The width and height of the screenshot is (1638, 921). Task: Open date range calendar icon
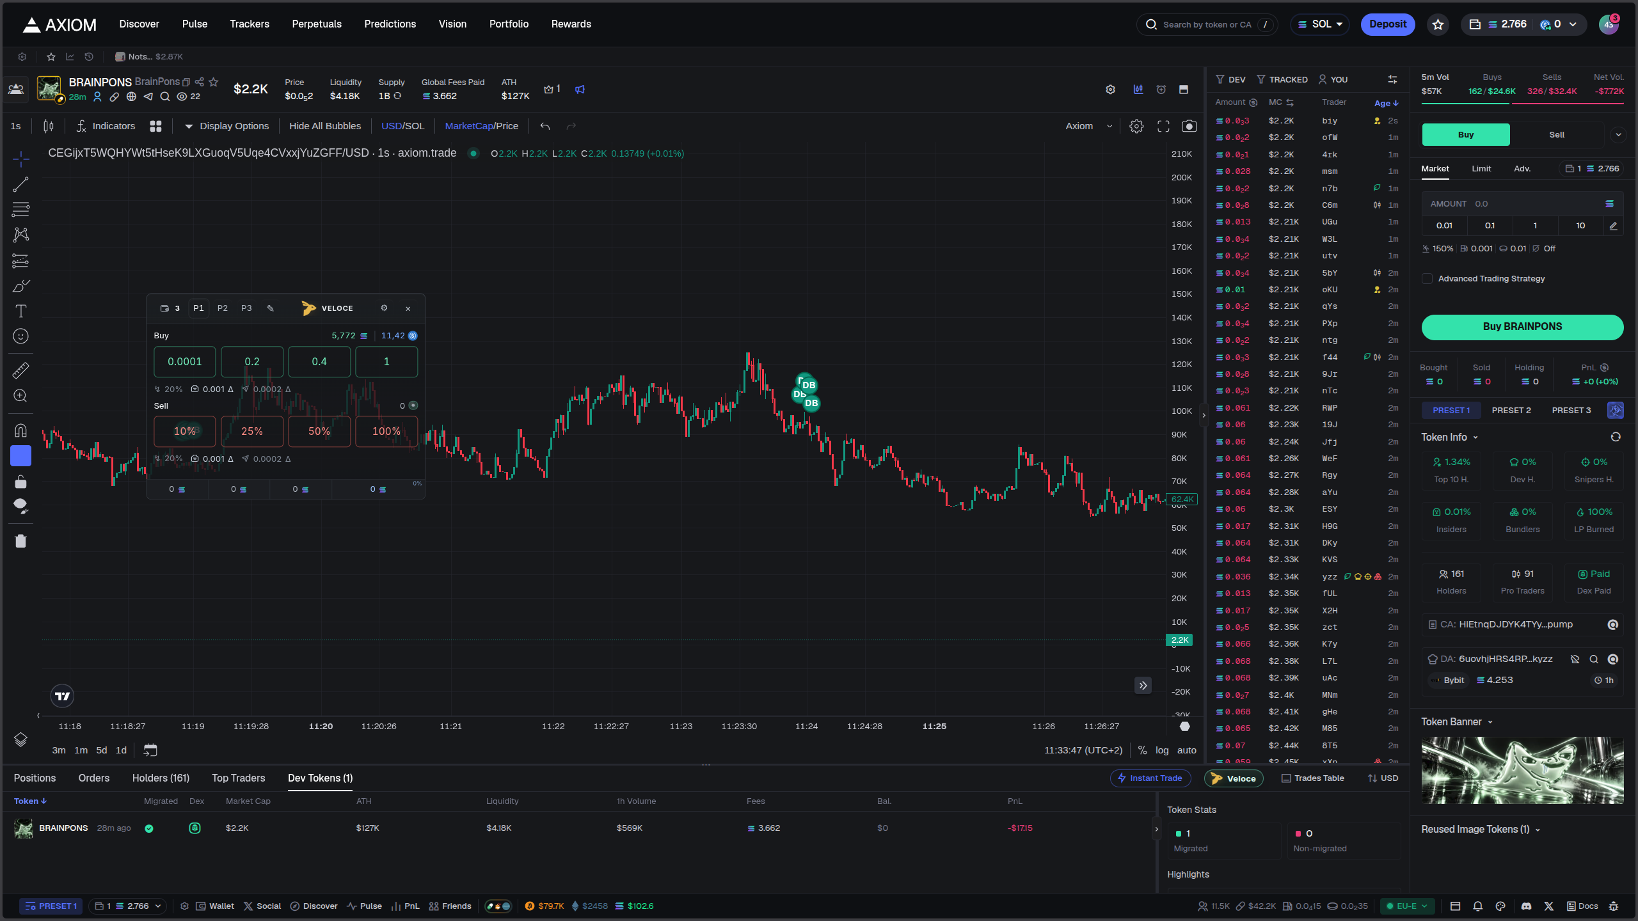(x=150, y=750)
